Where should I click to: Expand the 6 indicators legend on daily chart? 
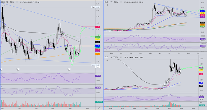[x=3, y=5]
